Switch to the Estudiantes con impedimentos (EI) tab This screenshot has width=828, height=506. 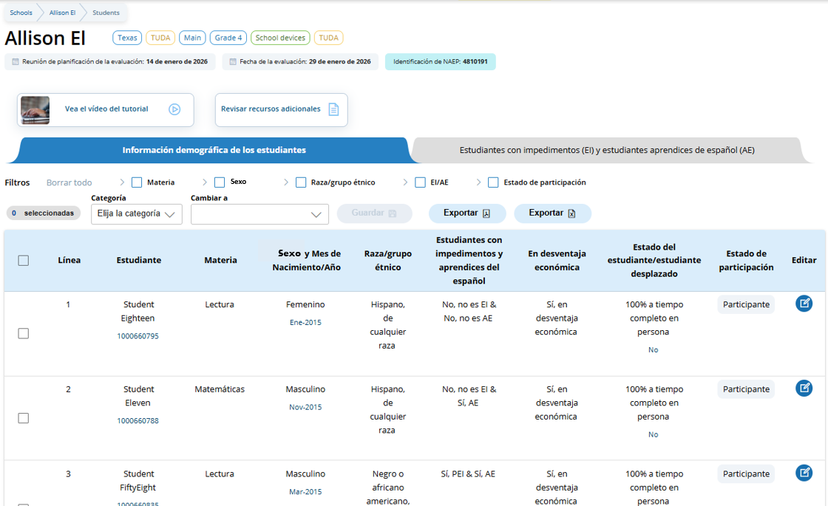coord(606,150)
